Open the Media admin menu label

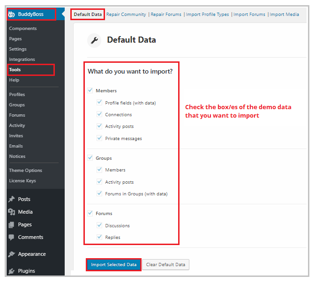point(25,212)
